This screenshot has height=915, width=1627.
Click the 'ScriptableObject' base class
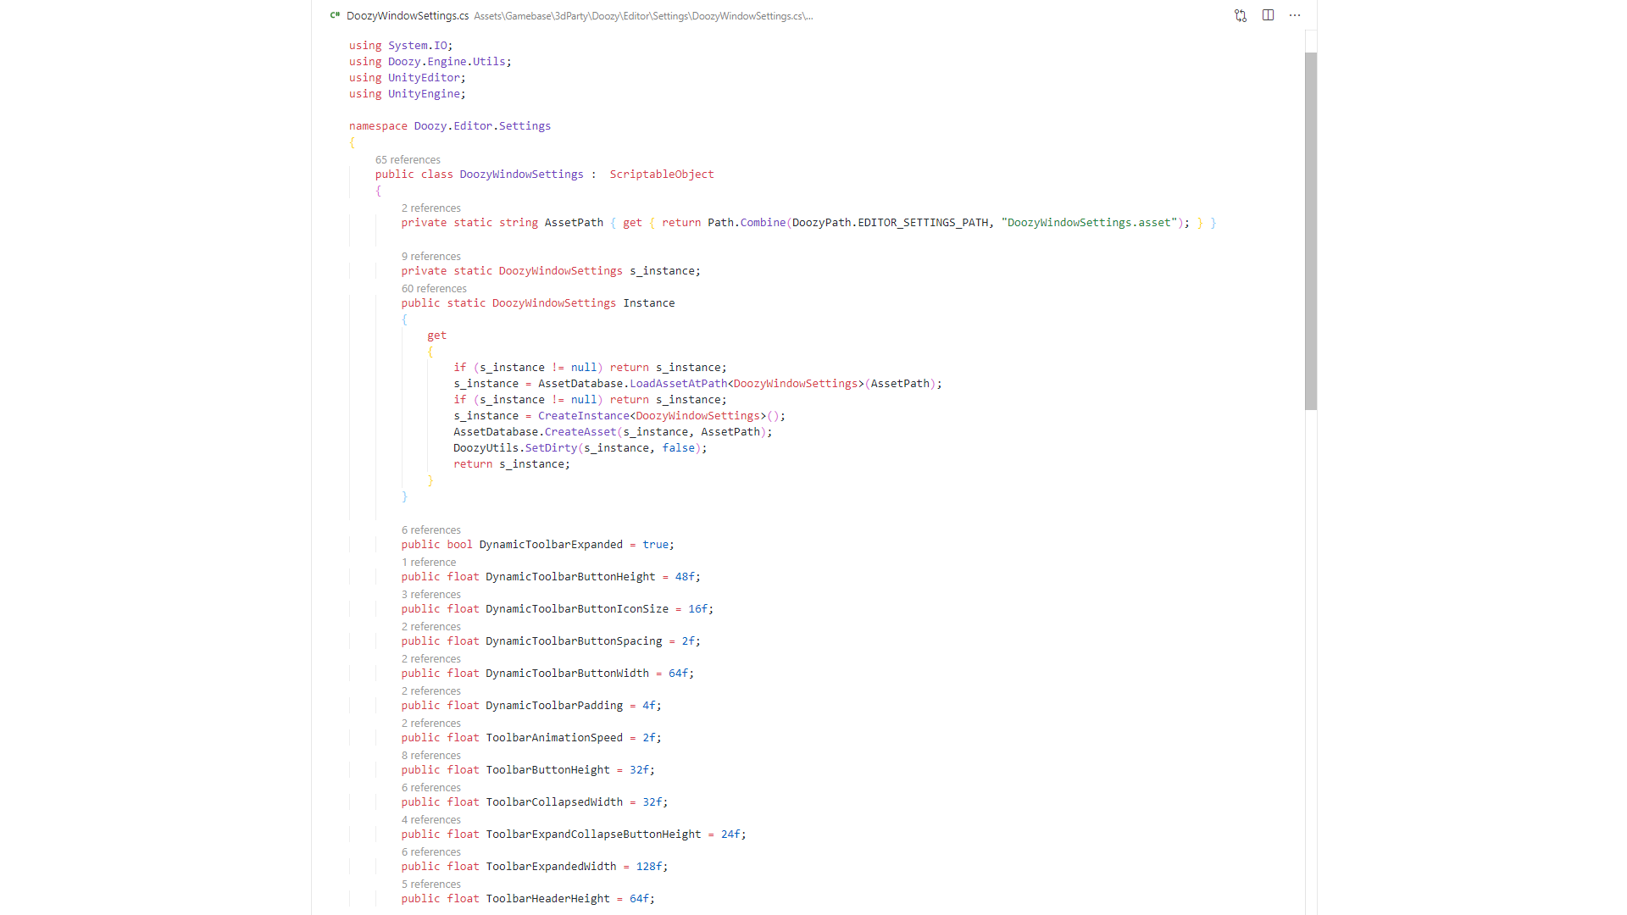(x=662, y=175)
